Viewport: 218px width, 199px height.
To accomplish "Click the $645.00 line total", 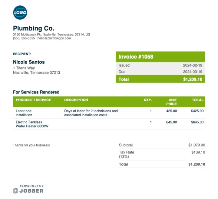I will [197, 122].
